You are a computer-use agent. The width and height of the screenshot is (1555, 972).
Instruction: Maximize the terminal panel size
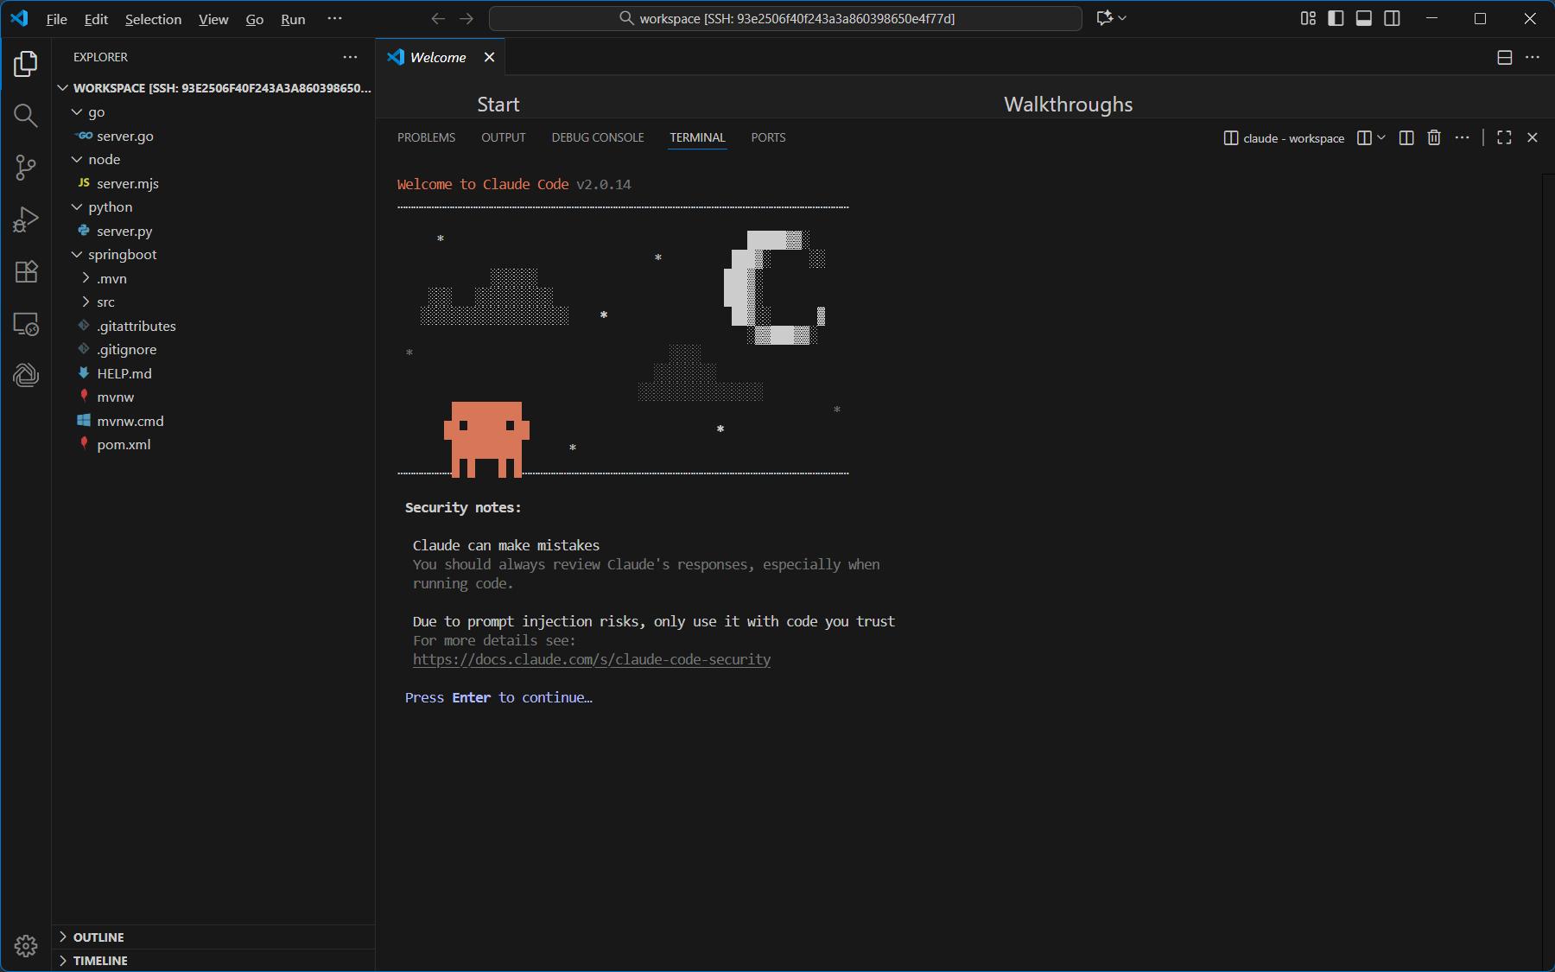tap(1504, 138)
